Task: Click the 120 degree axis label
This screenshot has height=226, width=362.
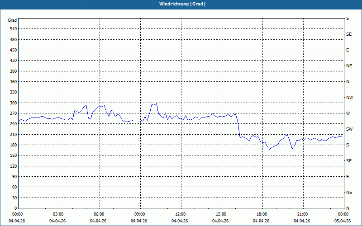Action: click(14, 166)
